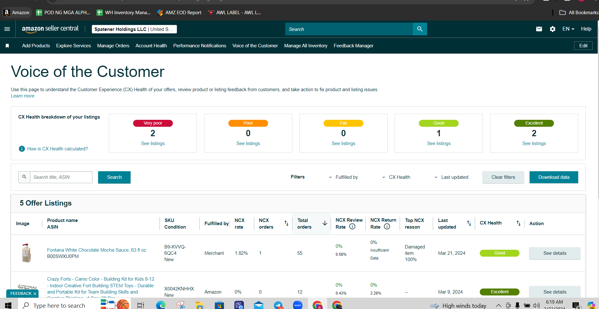
Task: See listings under Poor
Action: click(248, 143)
